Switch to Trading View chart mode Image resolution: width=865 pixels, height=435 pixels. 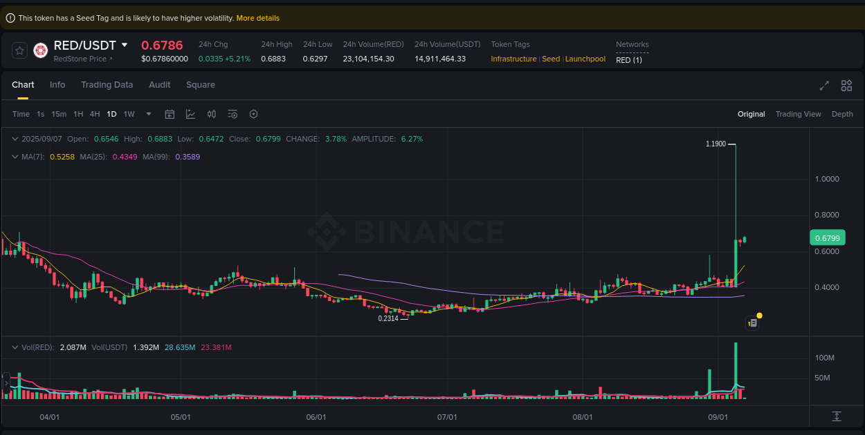coord(798,114)
